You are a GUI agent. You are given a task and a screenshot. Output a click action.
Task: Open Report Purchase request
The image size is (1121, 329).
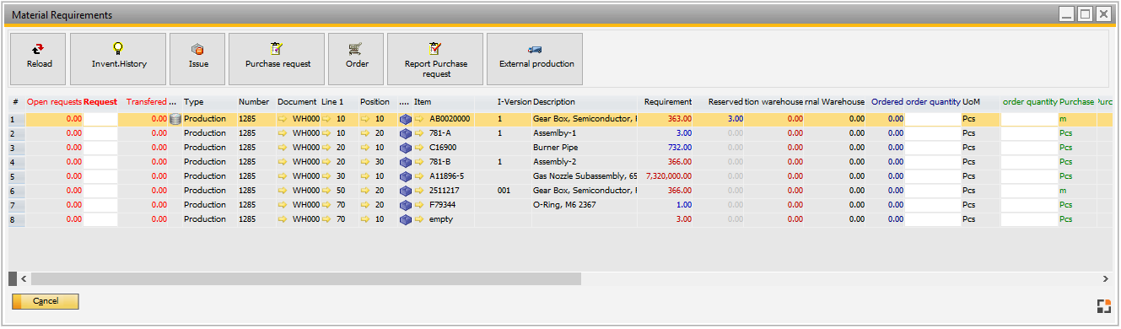coord(435,59)
